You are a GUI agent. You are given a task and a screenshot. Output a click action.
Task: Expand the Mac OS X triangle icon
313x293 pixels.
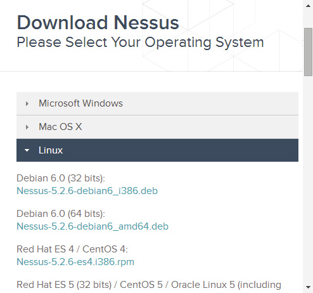click(x=27, y=127)
